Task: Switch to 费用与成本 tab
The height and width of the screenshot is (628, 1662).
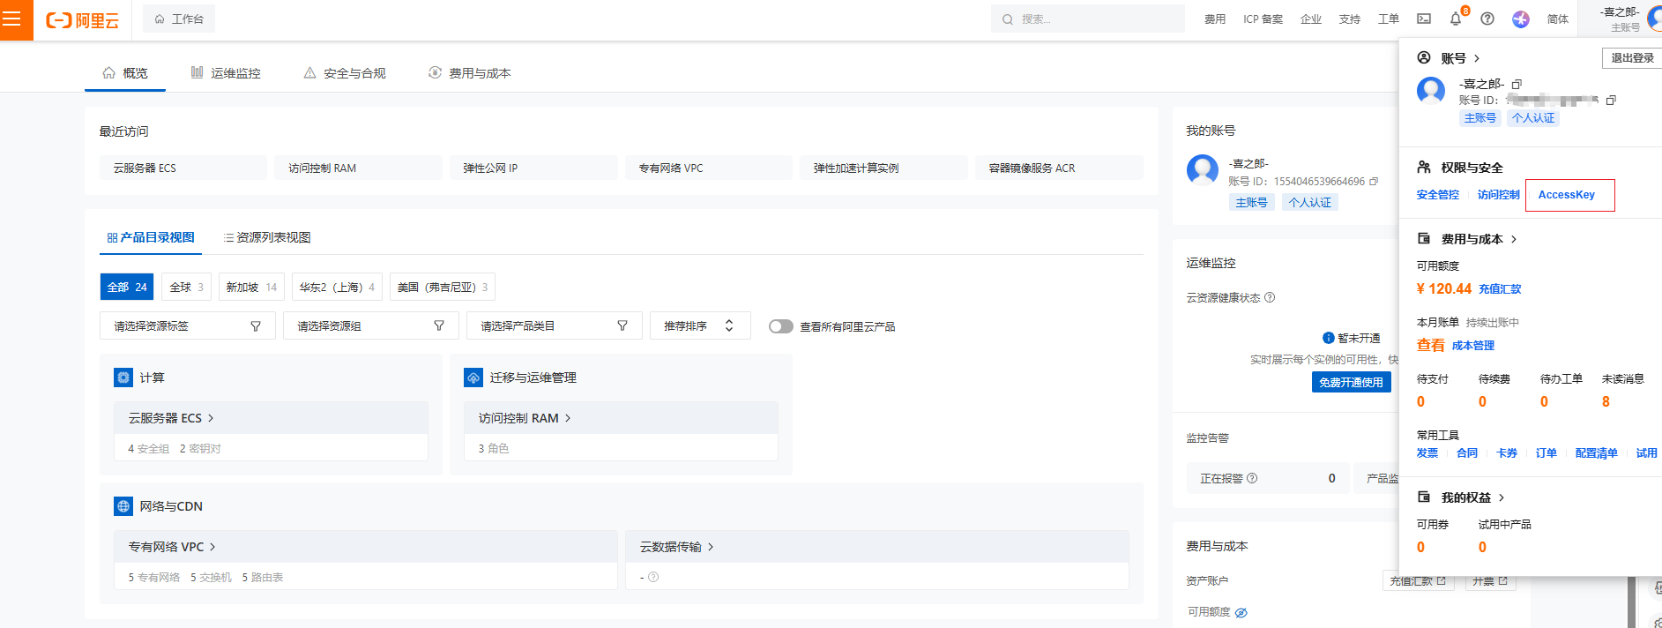Action: point(470,73)
